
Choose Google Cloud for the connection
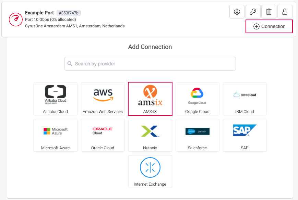(197, 99)
